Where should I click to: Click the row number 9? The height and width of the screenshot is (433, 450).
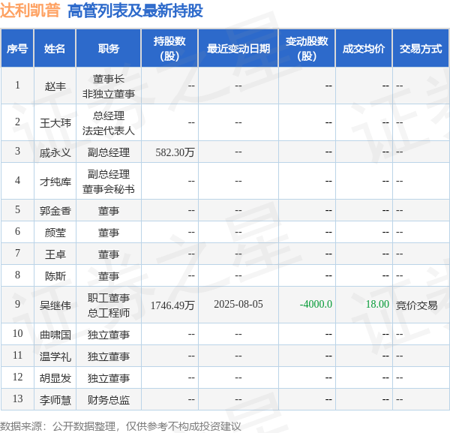[x=17, y=304]
